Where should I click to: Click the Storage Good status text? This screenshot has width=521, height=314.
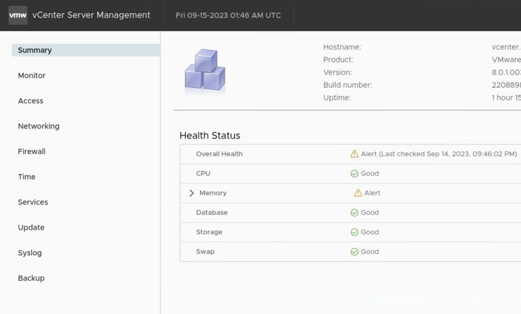(x=370, y=232)
